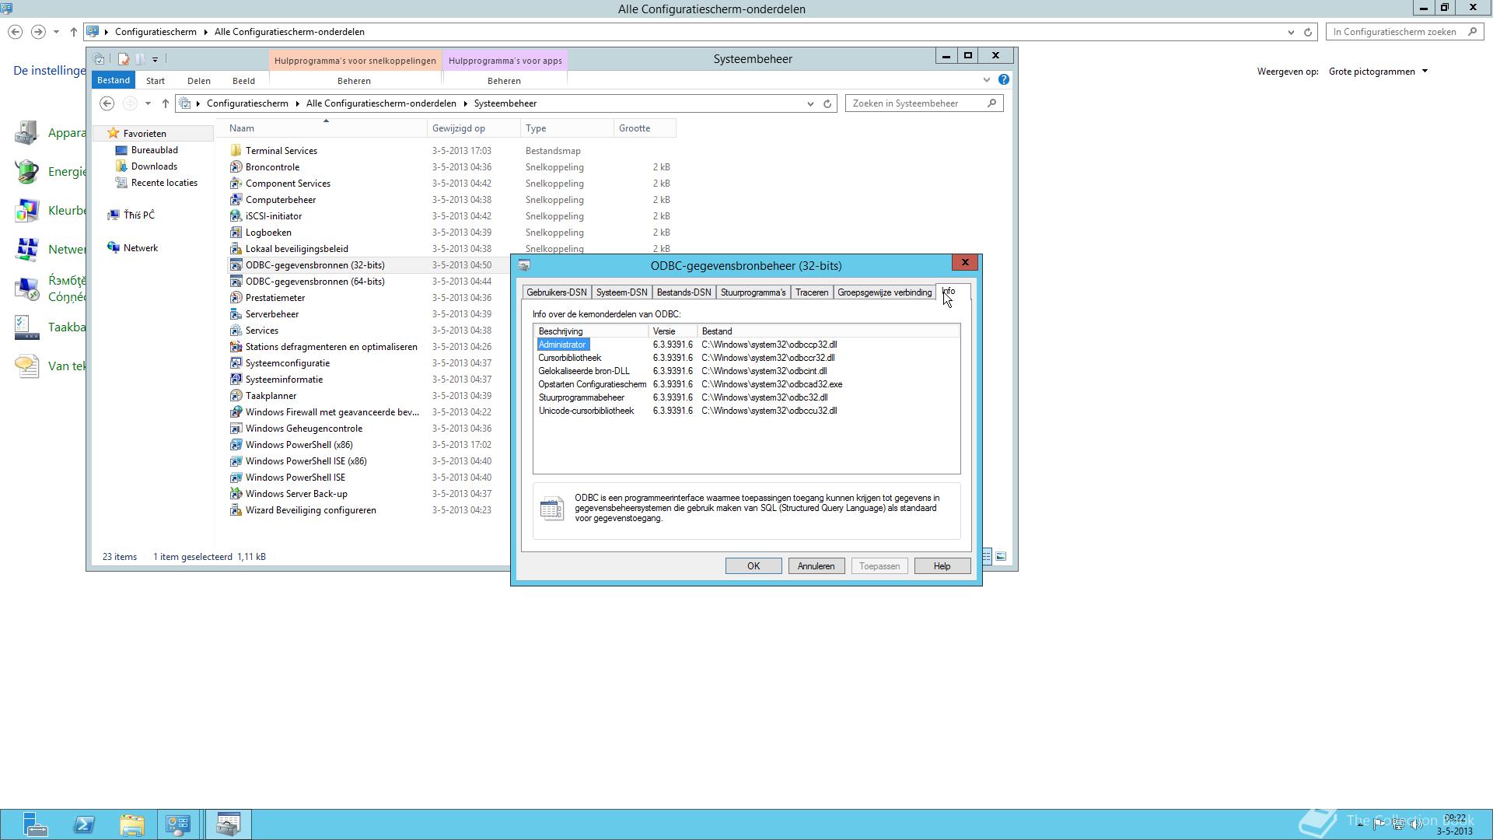Switch to the Gebruikers-DSN tab
This screenshot has width=1493, height=840.
pyautogui.click(x=556, y=292)
